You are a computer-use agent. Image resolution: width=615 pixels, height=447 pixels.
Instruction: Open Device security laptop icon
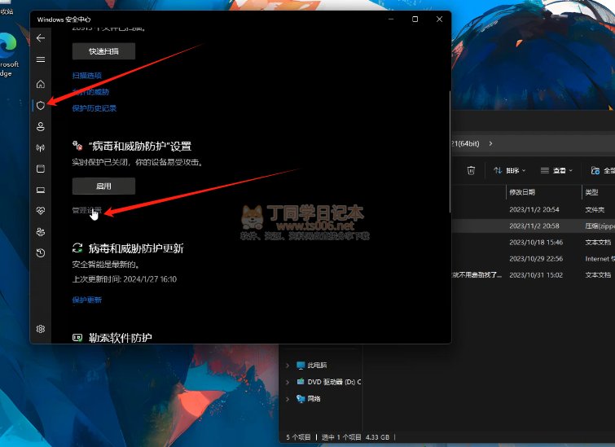(x=41, y=191)
